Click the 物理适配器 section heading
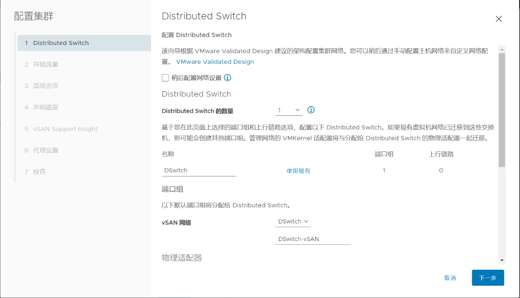This screenshot has height=298, width=520. 182,257
